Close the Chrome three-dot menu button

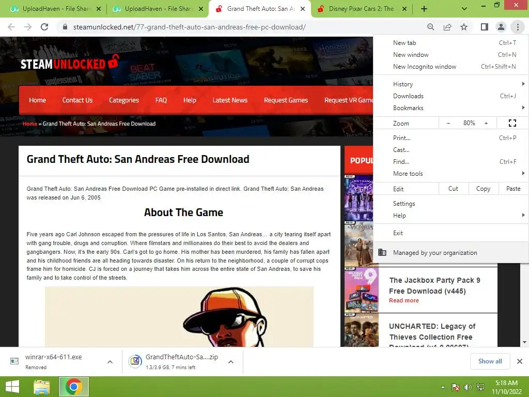coord(518,27)
